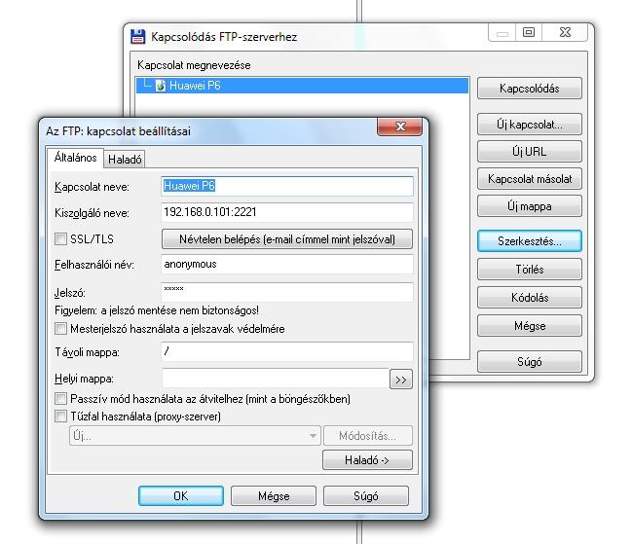The height and width of the screenshot is (544, 632).
Task: Open the Új... firewall dropdown
Action: [x=195, y=436]
